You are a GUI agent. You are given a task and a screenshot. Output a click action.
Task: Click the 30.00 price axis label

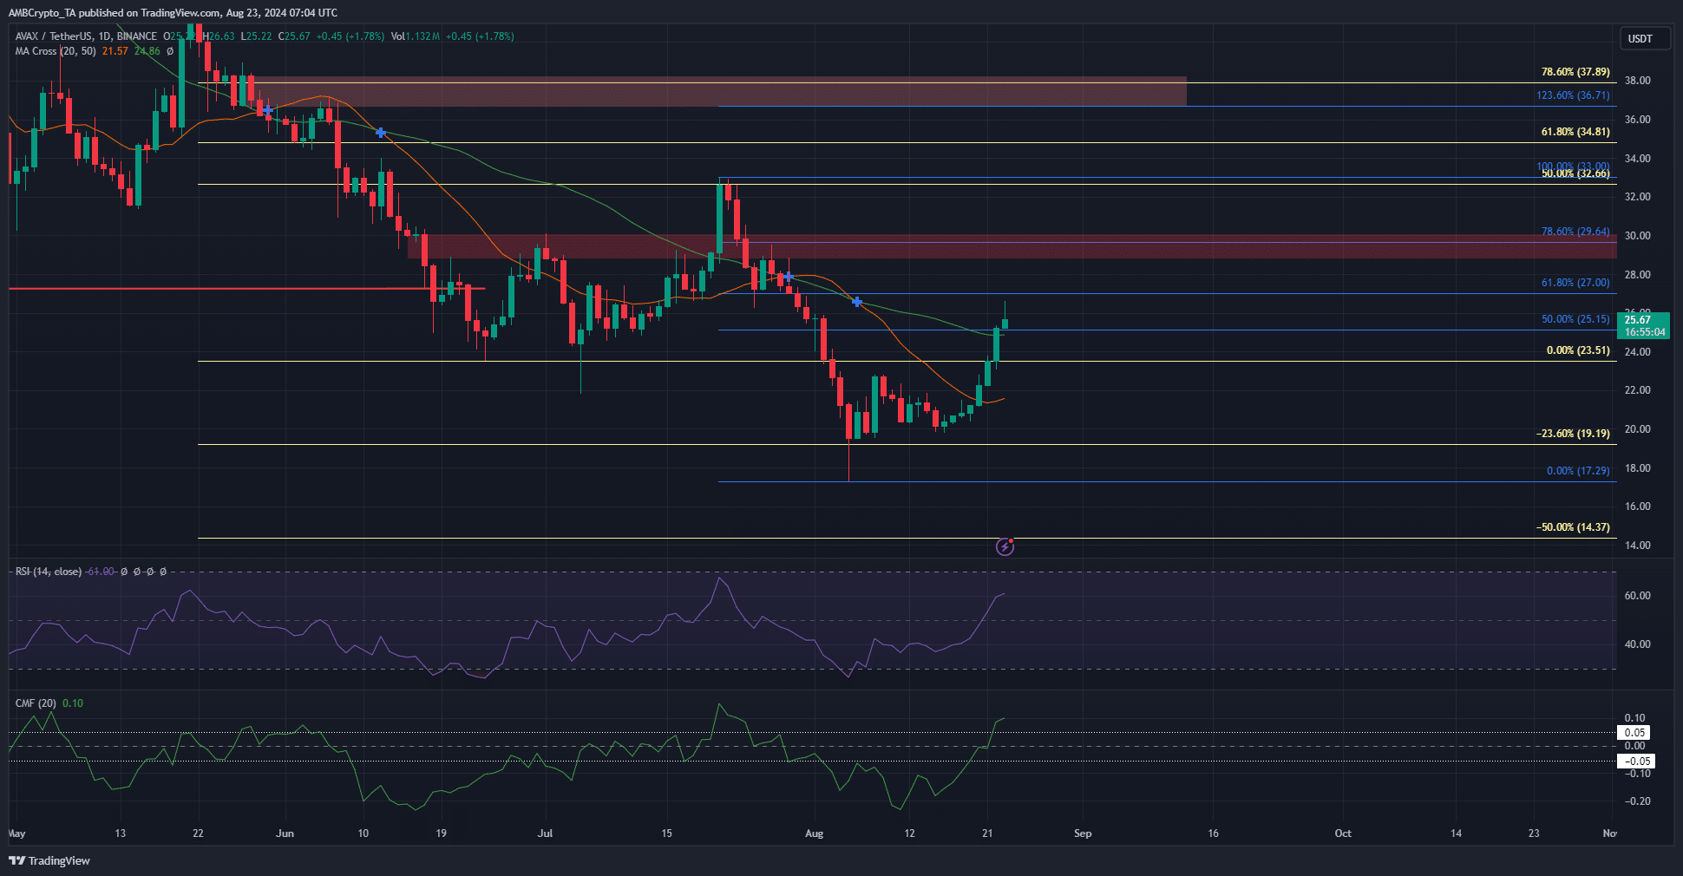pyautogui.click(x=1637, y=236)
